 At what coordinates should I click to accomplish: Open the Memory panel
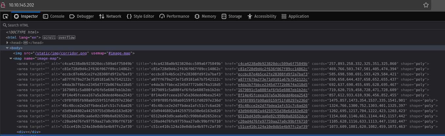coord(205,16)
